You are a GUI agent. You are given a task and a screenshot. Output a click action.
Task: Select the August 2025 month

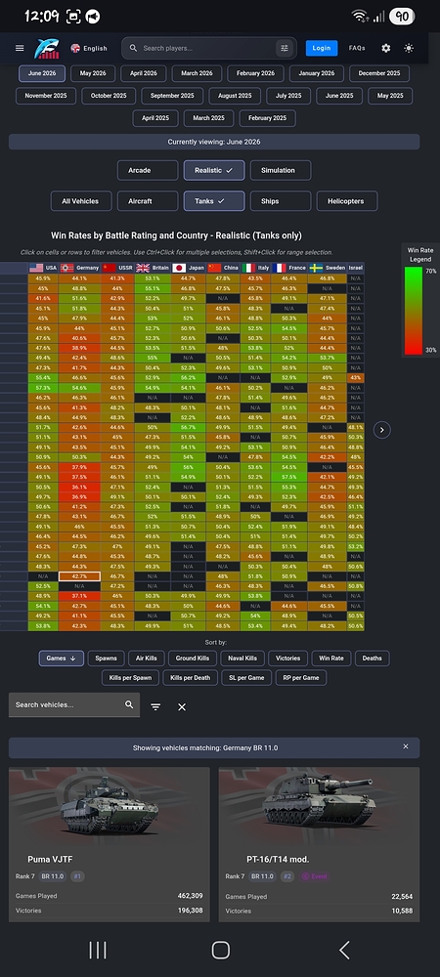pos(235,96)
